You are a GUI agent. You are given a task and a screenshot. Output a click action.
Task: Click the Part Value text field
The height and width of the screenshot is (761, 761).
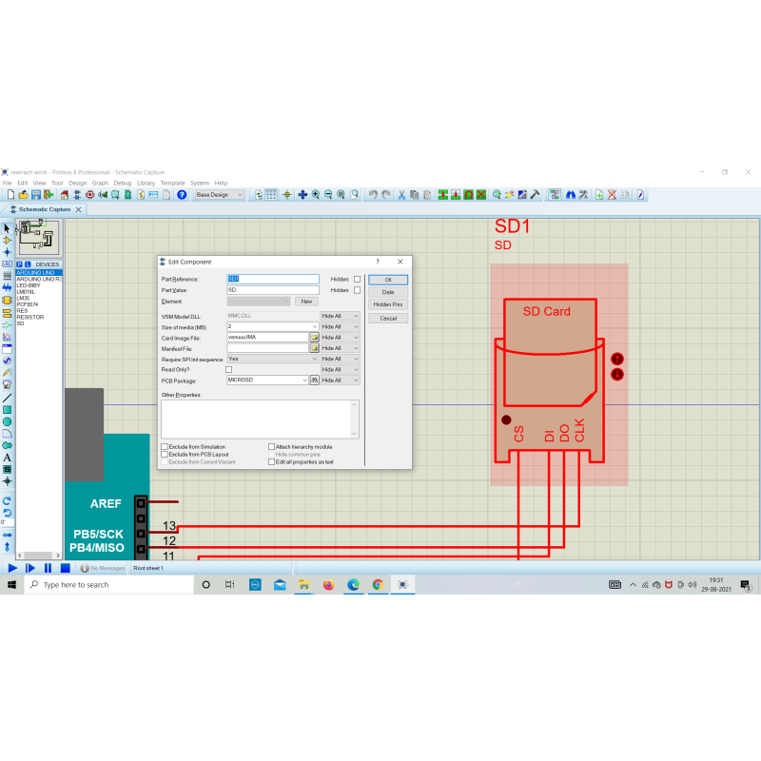(x=273, y=289)
